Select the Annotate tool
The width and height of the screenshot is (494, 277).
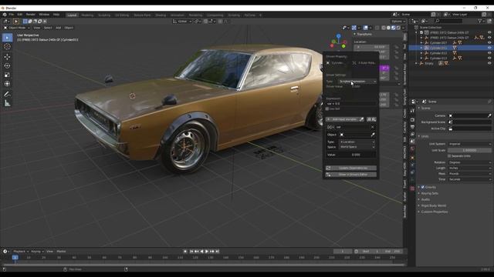(7, 94)
